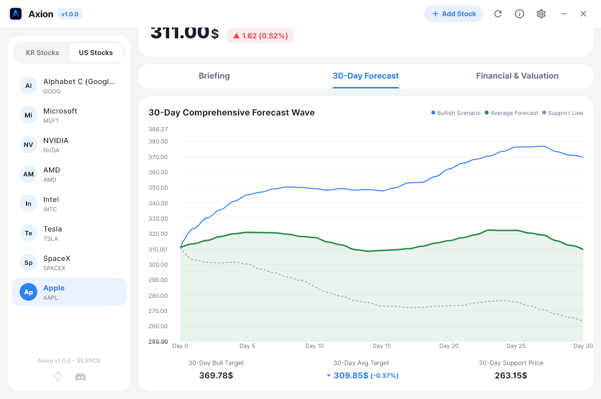
Task: Click the NV avatar circle for NVIDIA
Action: [28, 145]
